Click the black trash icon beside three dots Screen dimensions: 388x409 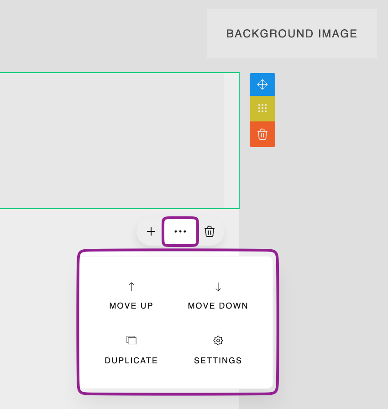210,231
